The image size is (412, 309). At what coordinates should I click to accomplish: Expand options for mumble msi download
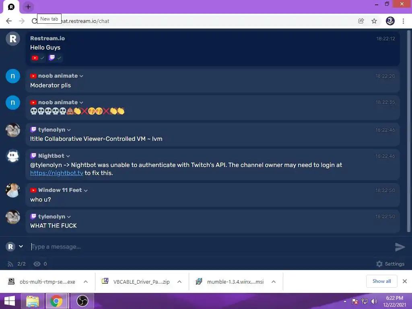(274, 282)
